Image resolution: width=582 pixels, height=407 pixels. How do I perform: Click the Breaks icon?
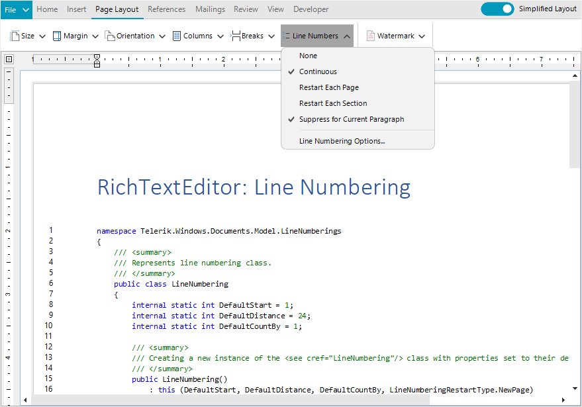[x=235, y=36]
